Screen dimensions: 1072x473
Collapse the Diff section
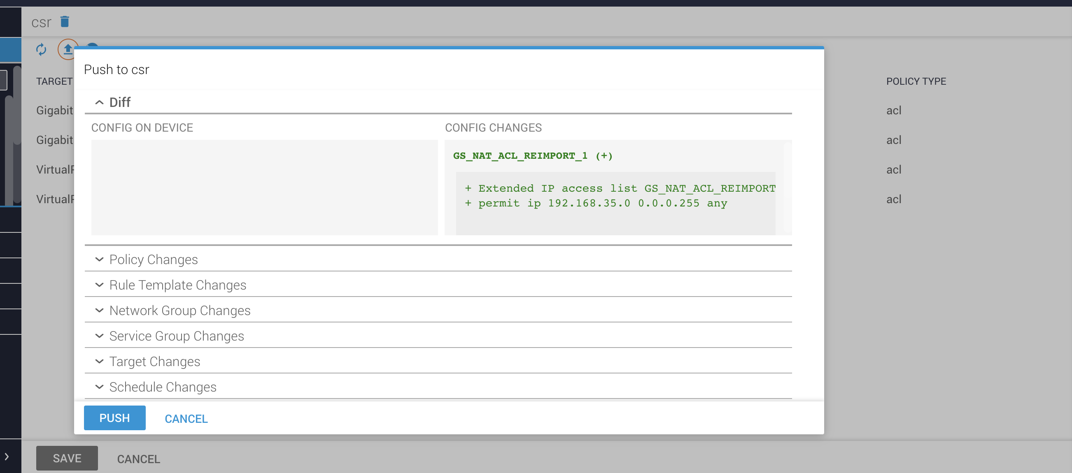99,102
